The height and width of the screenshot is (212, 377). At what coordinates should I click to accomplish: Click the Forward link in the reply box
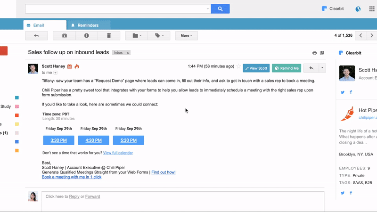(92, 196)
